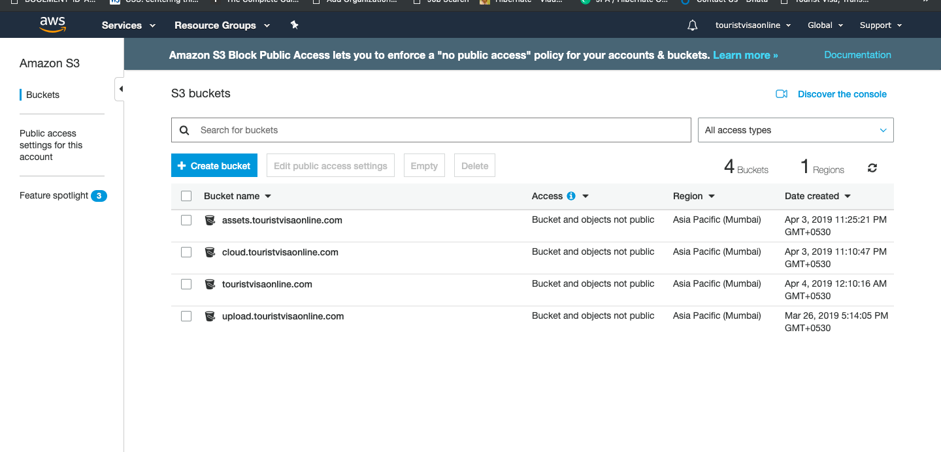Open the notifications bell

click(x=693, y=25)
